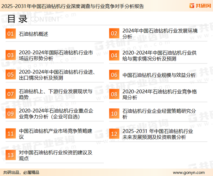
Task: Click the www.gonyn.com website link
Action: (189, 172)
